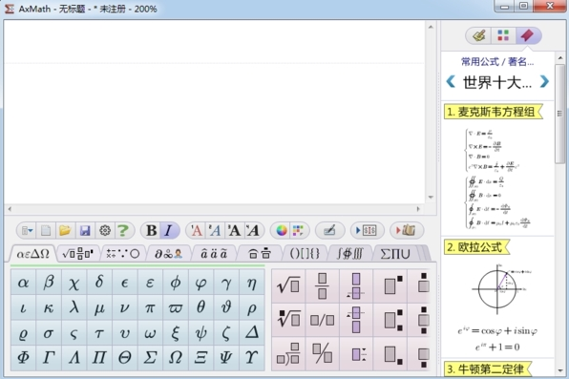Click the editor's scroll-down arrow
The height and width of the screenshot is (379, 569).
pyautogui.click(x=431, y=197)
